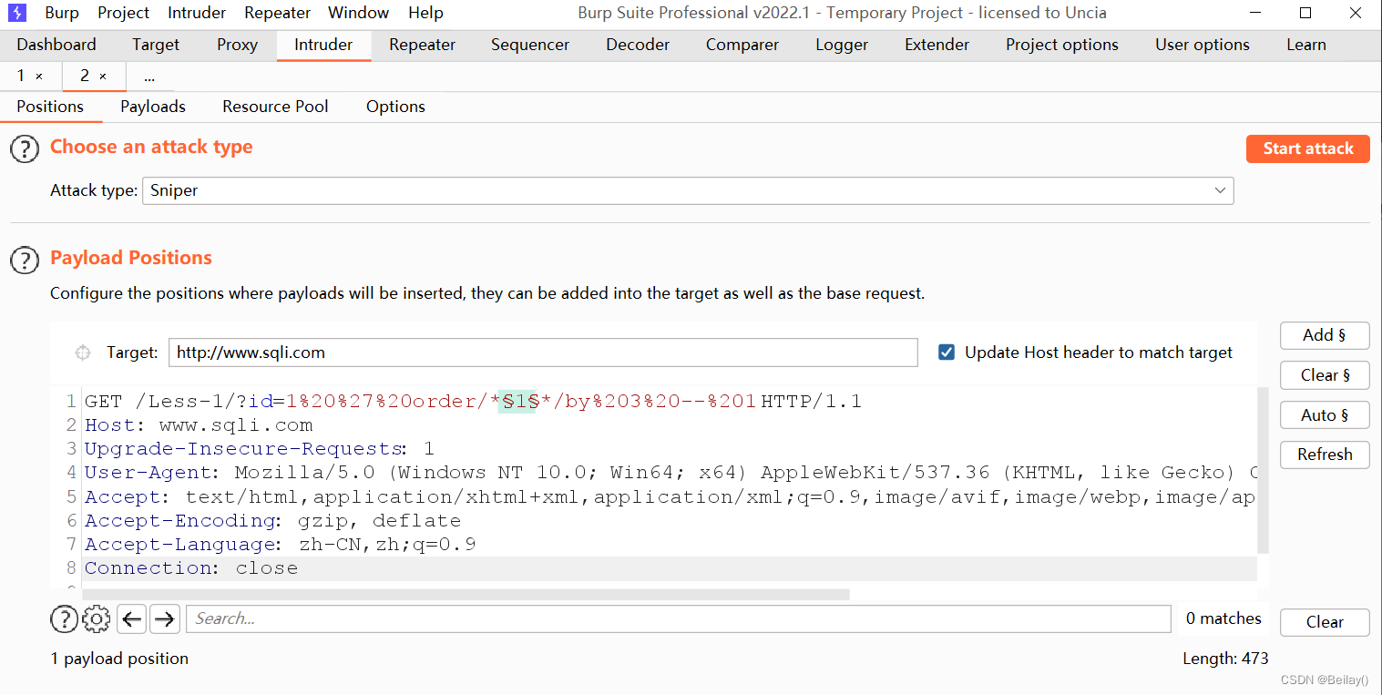
Task: Switch to the Payloads sub-tab
Action: (153, 107)
